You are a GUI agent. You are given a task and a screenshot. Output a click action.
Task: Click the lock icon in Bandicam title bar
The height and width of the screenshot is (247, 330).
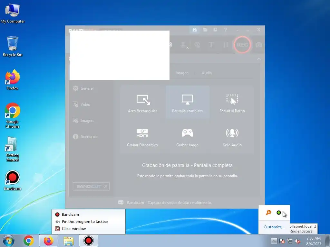tap(195, 30)
